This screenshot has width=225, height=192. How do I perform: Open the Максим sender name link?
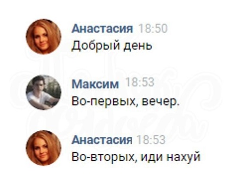click(95, 84)
